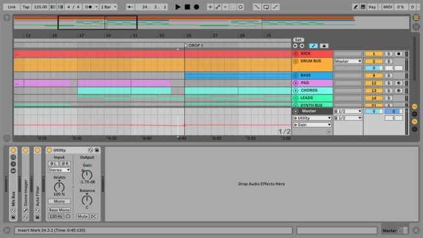Toggle track activator 13 on CHORDS

[x=374, y=91]
